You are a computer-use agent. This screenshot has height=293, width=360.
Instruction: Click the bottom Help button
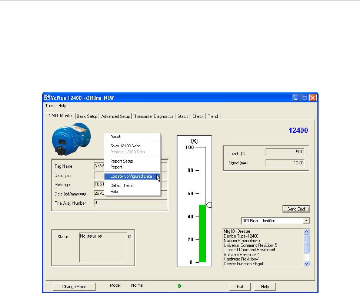265,287
